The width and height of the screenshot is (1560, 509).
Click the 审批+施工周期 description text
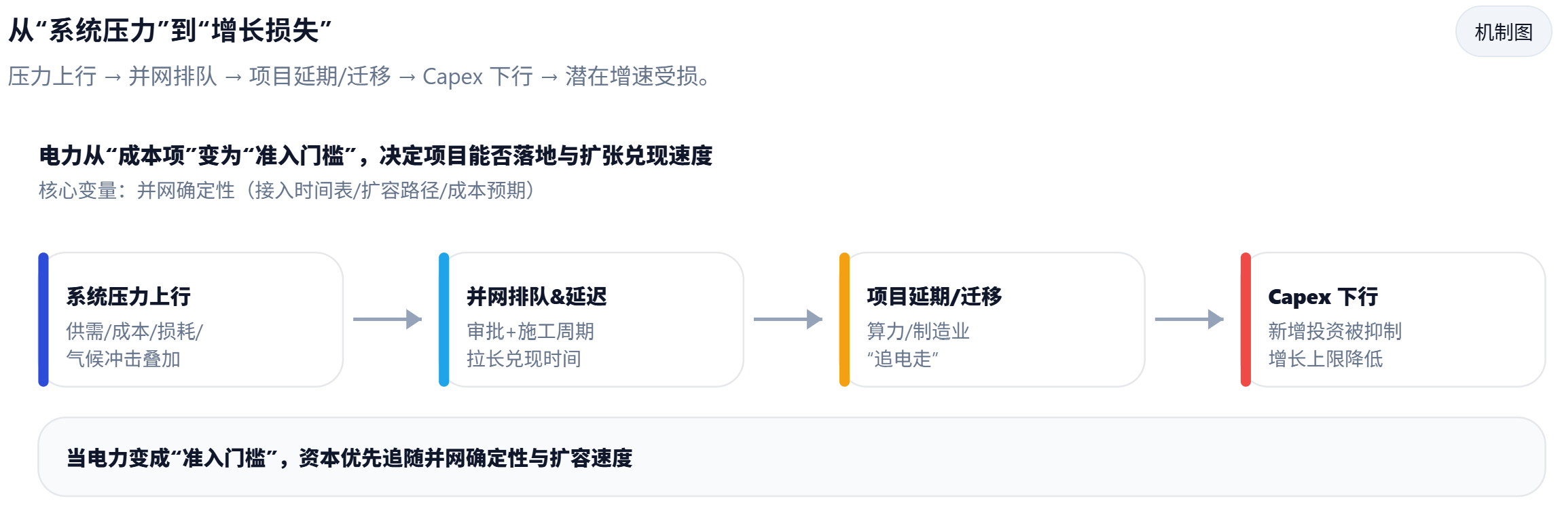click(530, 331)
